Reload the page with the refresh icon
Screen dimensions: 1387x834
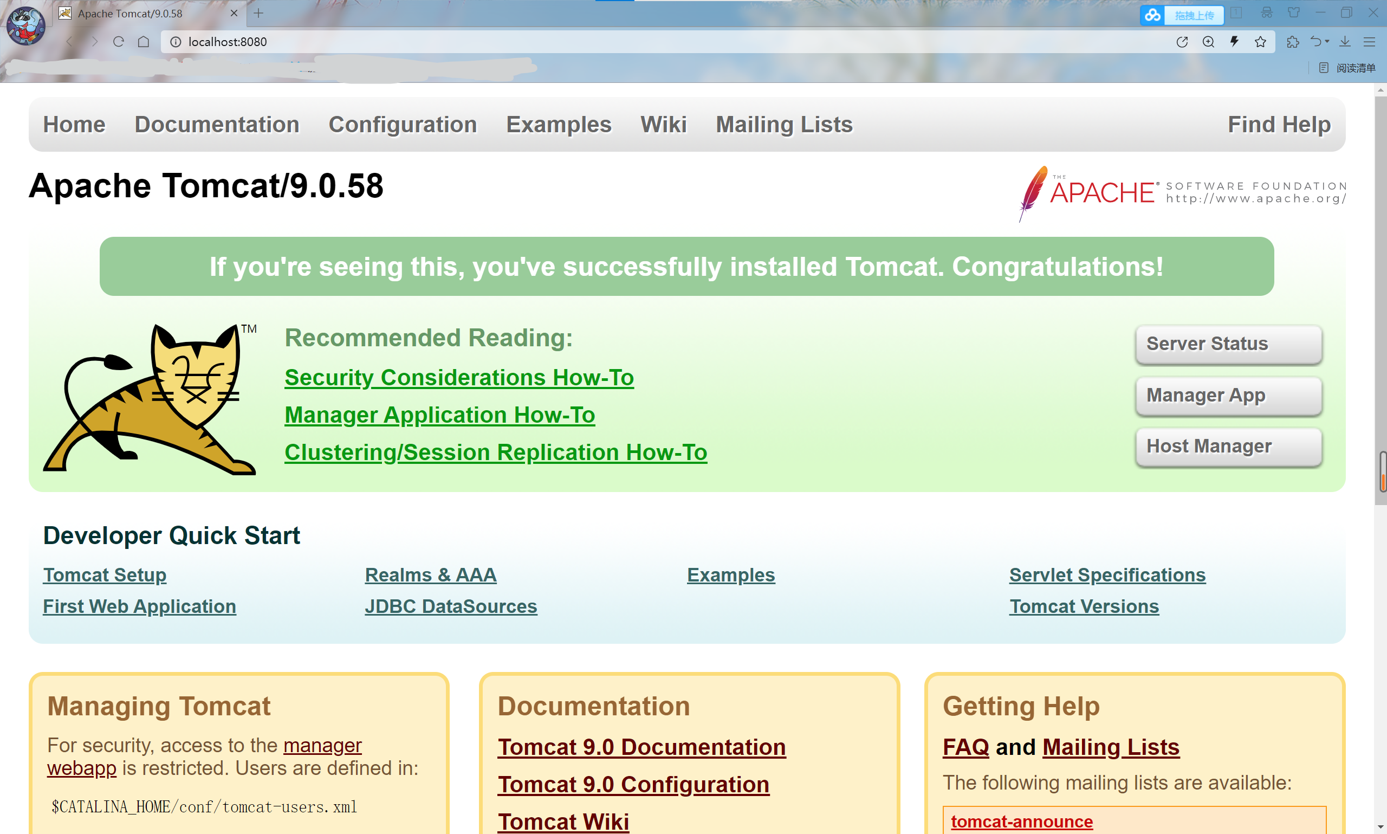point(119,42)
